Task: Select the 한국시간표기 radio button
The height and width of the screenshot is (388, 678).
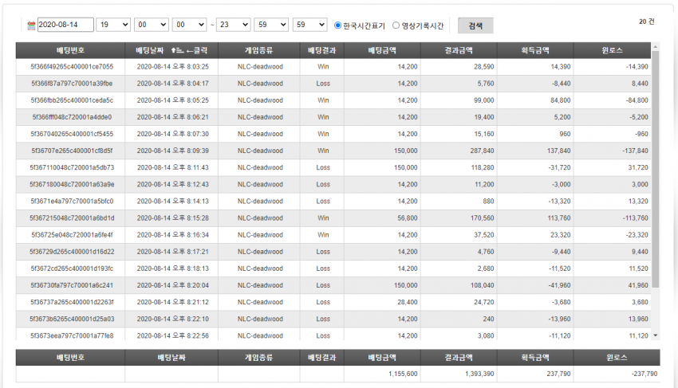Action: click(337, 25)
